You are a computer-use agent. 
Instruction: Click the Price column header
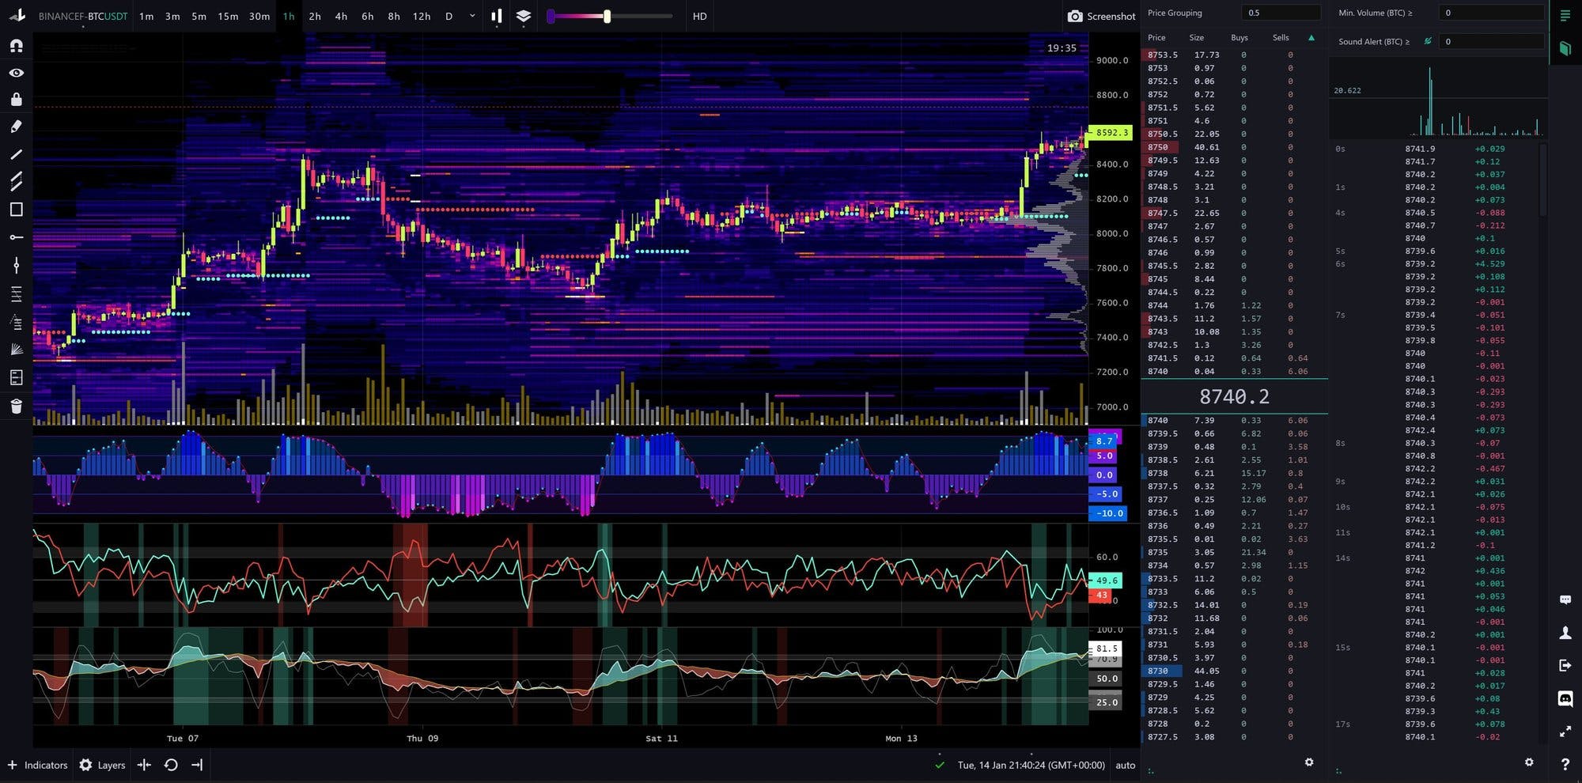pos(1156,37)
